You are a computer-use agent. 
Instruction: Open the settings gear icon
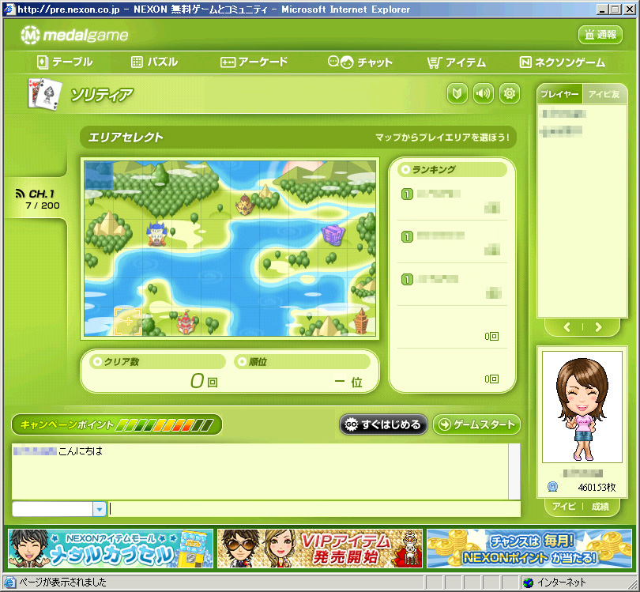tap(509, 93)
